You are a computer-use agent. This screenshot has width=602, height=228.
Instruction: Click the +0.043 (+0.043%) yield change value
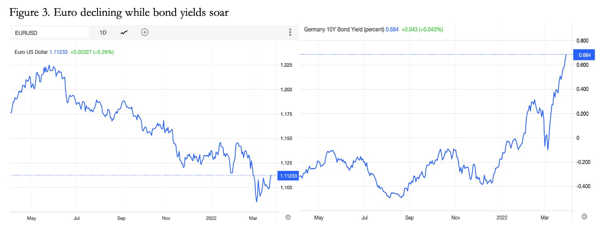(422, 30)
